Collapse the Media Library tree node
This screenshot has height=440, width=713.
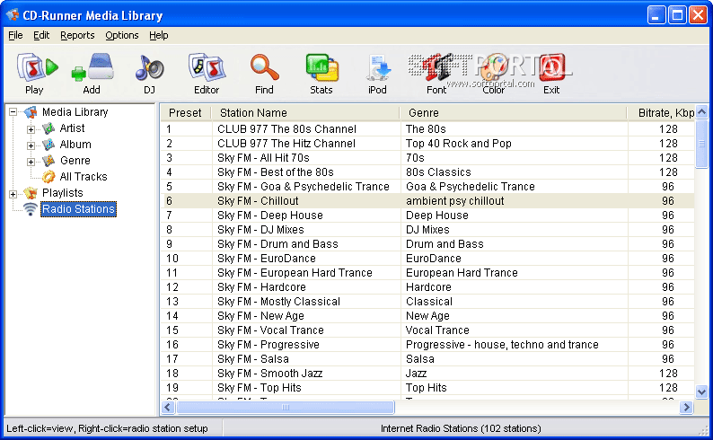(x=13, y=112)
